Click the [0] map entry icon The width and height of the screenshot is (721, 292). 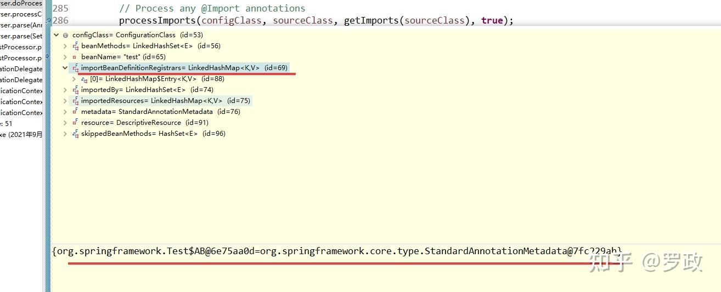pos(84,79)
